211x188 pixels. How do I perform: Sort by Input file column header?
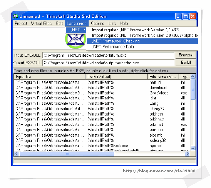pos(50,77)
